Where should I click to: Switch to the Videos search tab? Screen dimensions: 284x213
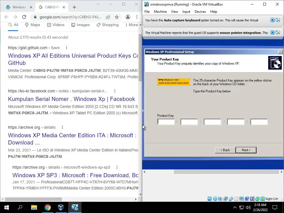56,25
